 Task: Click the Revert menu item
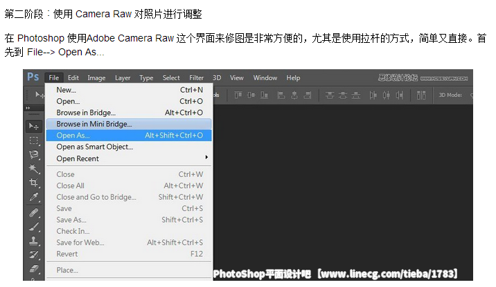point(129,254)
